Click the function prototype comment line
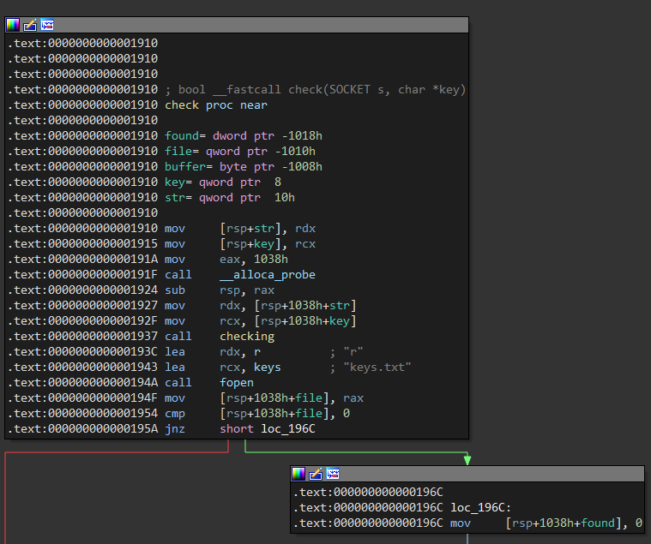Viewport: 651px width, 544px height. (x=316, y=90)
